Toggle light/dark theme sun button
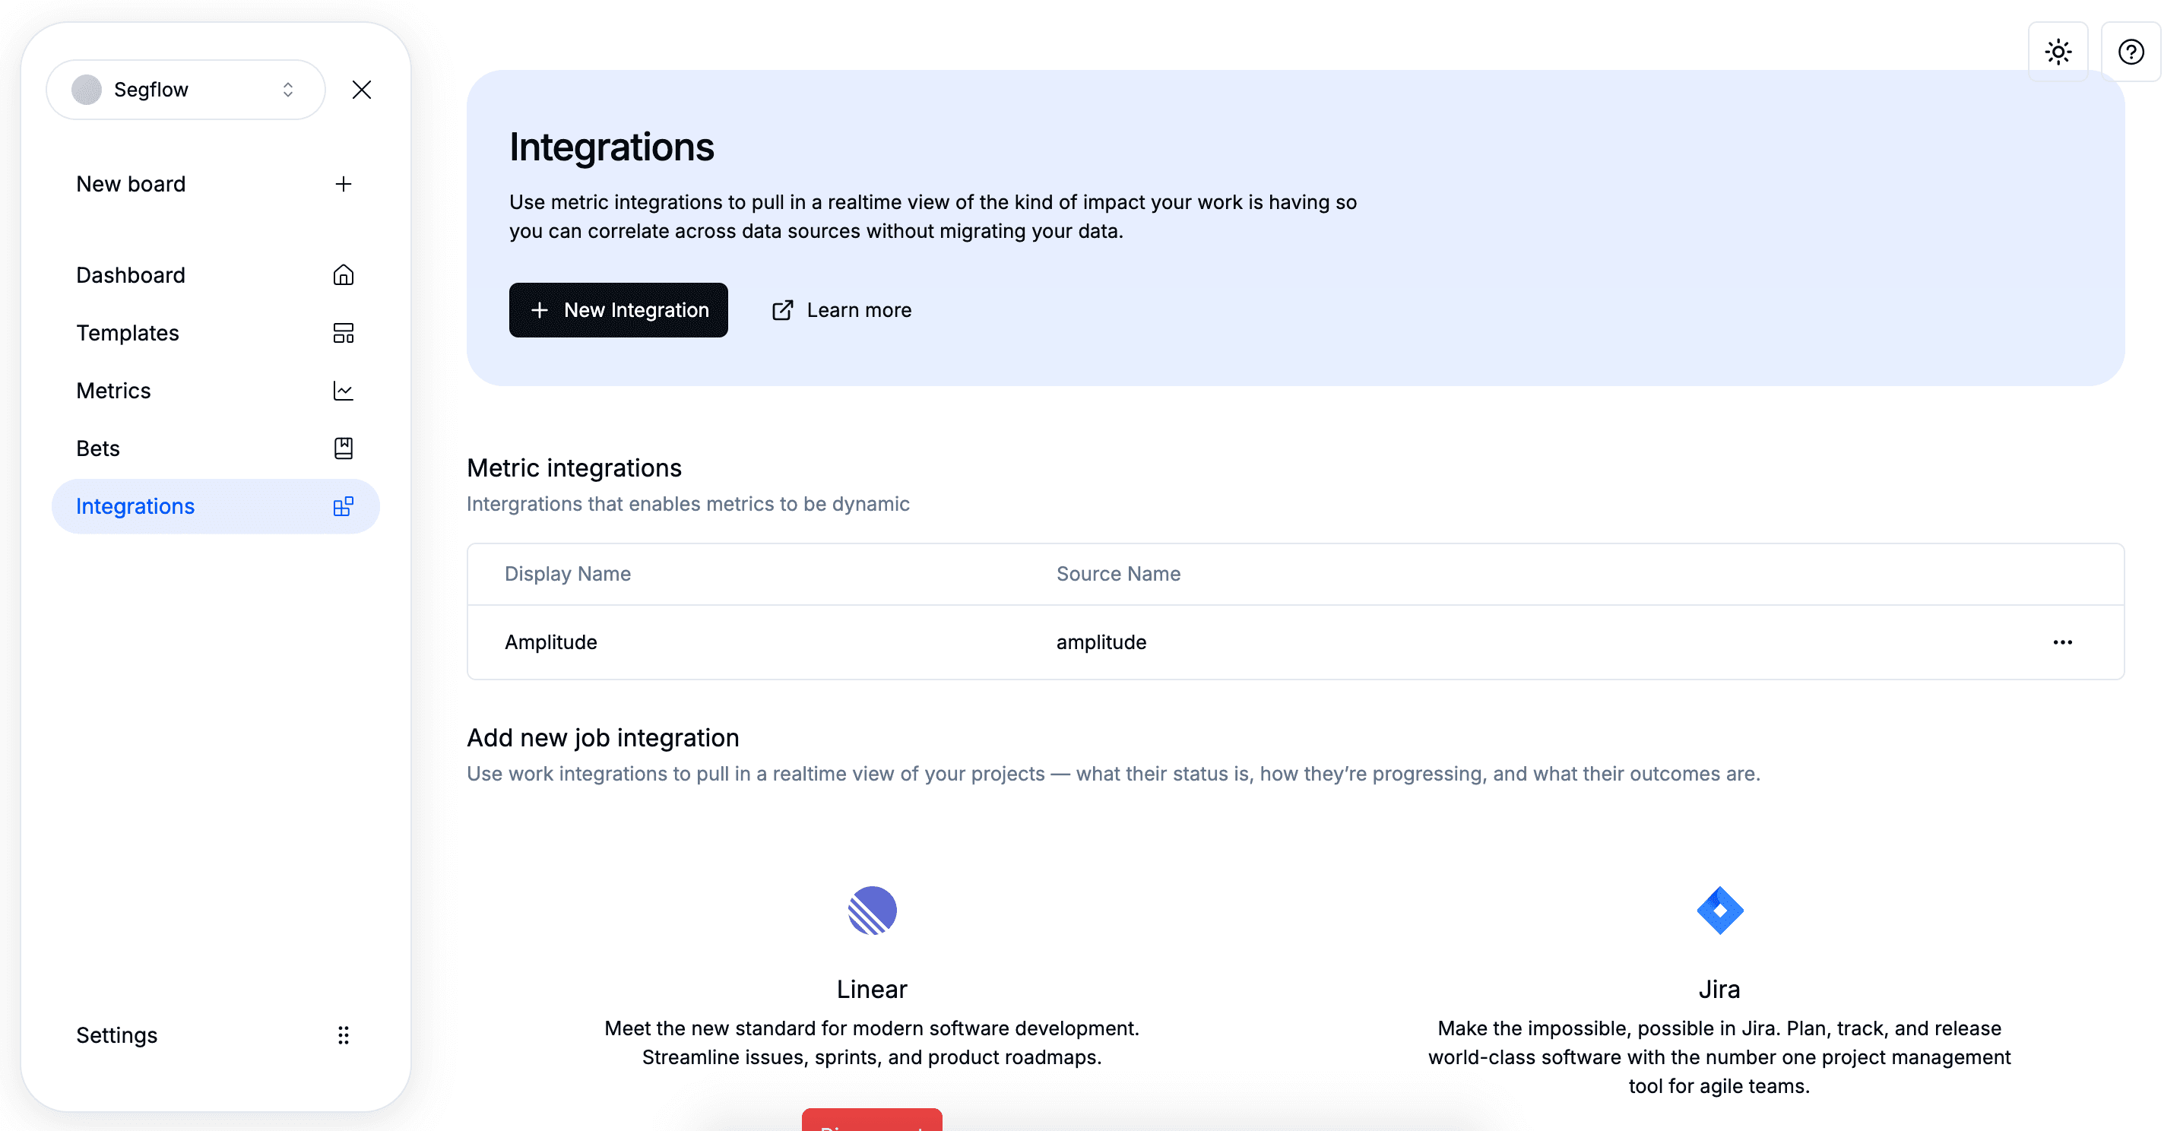2180x1131 pixels. (2058, 52)
